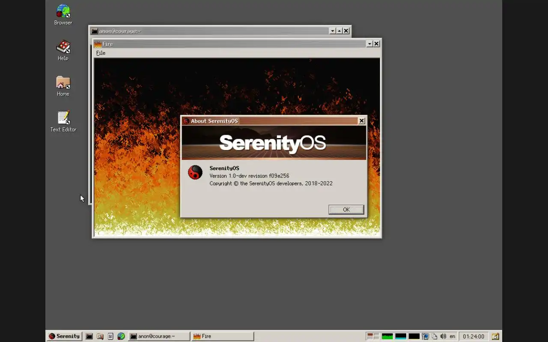
Task: Click the black graph applet in tray
Action: [414, 336]
